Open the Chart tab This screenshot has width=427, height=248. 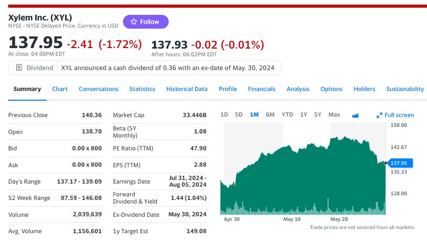[60, 89]
